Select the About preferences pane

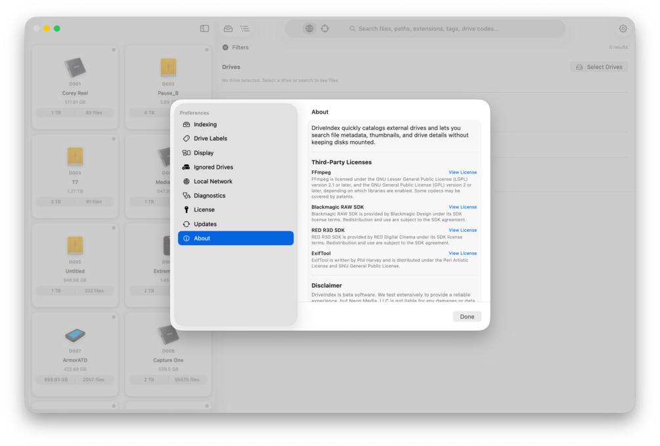(236, 238)
